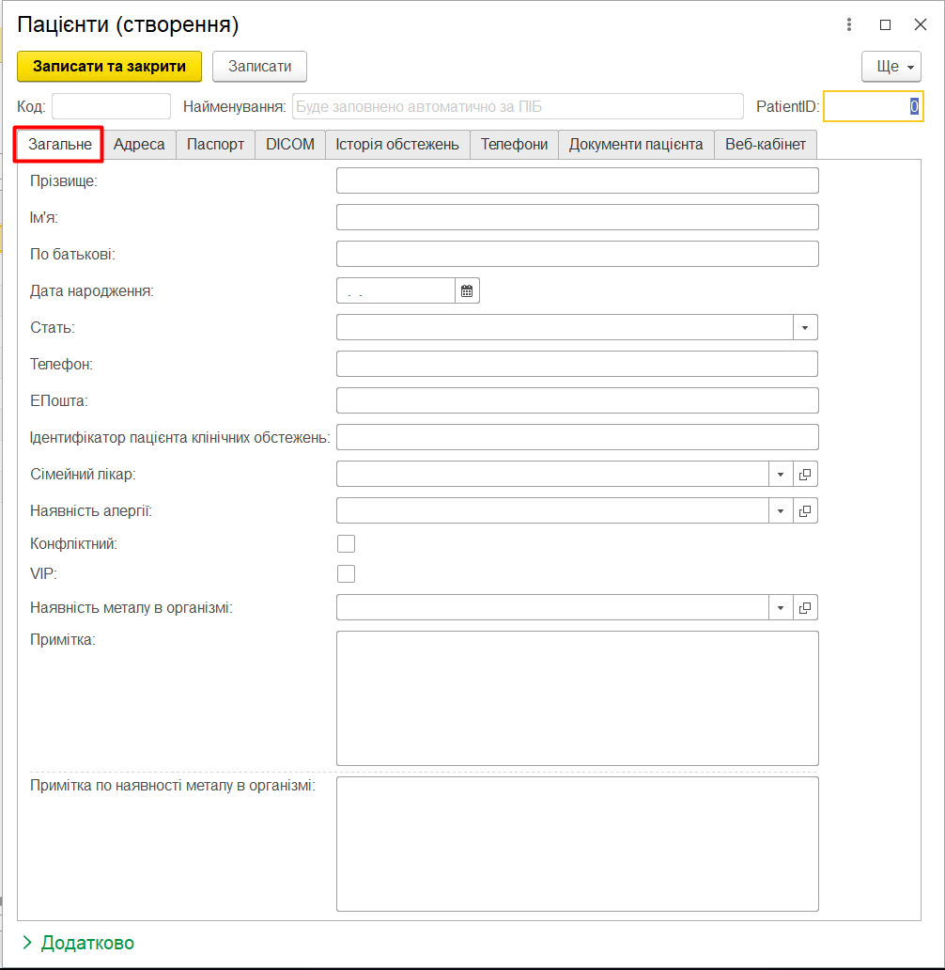This screenshot has width=945, height=970.
Task: Open the Наявність металу в організмі dropdown
Action: tap(781, 608)
